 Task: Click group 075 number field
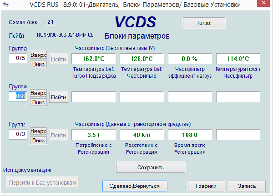coord(18,58)
